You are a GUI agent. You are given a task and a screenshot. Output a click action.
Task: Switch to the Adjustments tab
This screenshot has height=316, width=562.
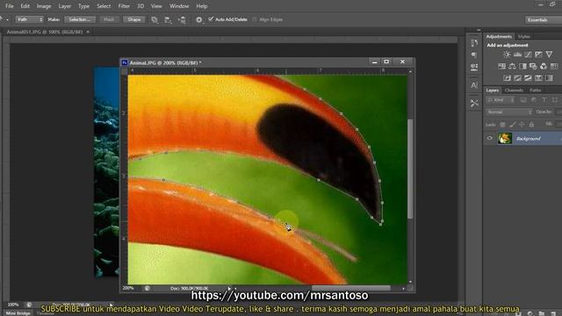pos(499,37)
